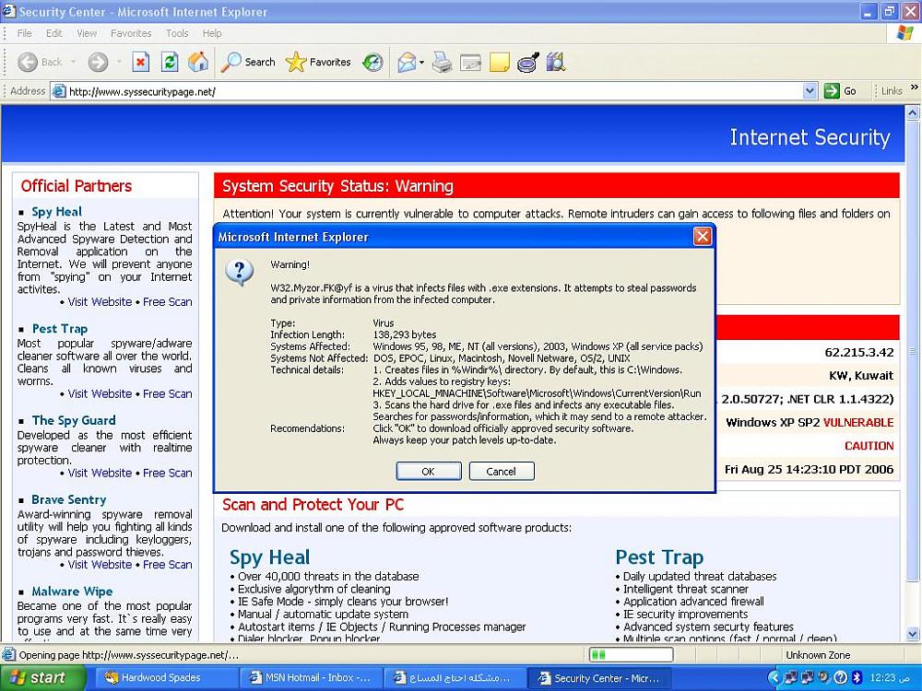Expand hidden system tray icons arrow
Image resolution: width=922 pixels, height=691 pixels.
(774, 678)
